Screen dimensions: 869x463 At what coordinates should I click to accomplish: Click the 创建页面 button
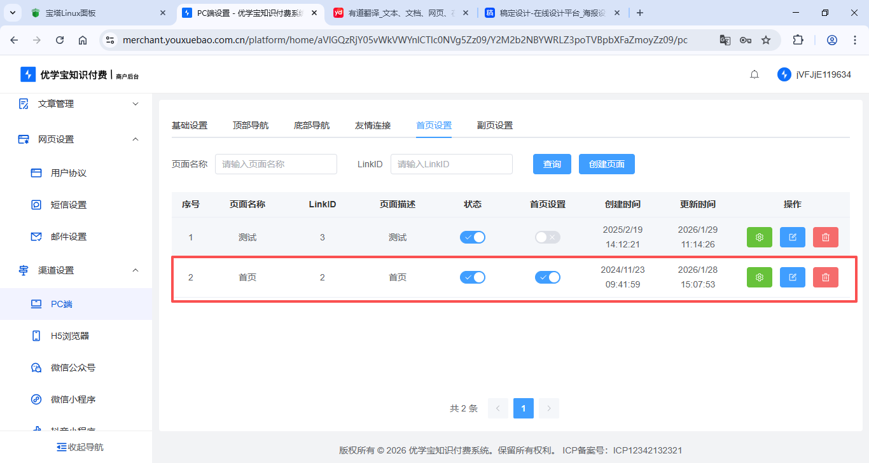point(606,164)
